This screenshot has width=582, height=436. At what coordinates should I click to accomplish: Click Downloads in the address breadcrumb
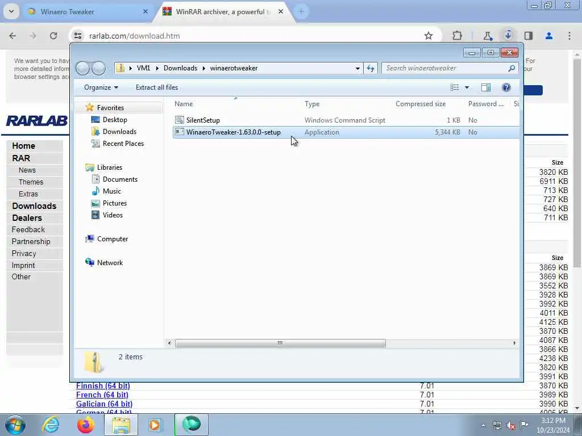point(180,68)
